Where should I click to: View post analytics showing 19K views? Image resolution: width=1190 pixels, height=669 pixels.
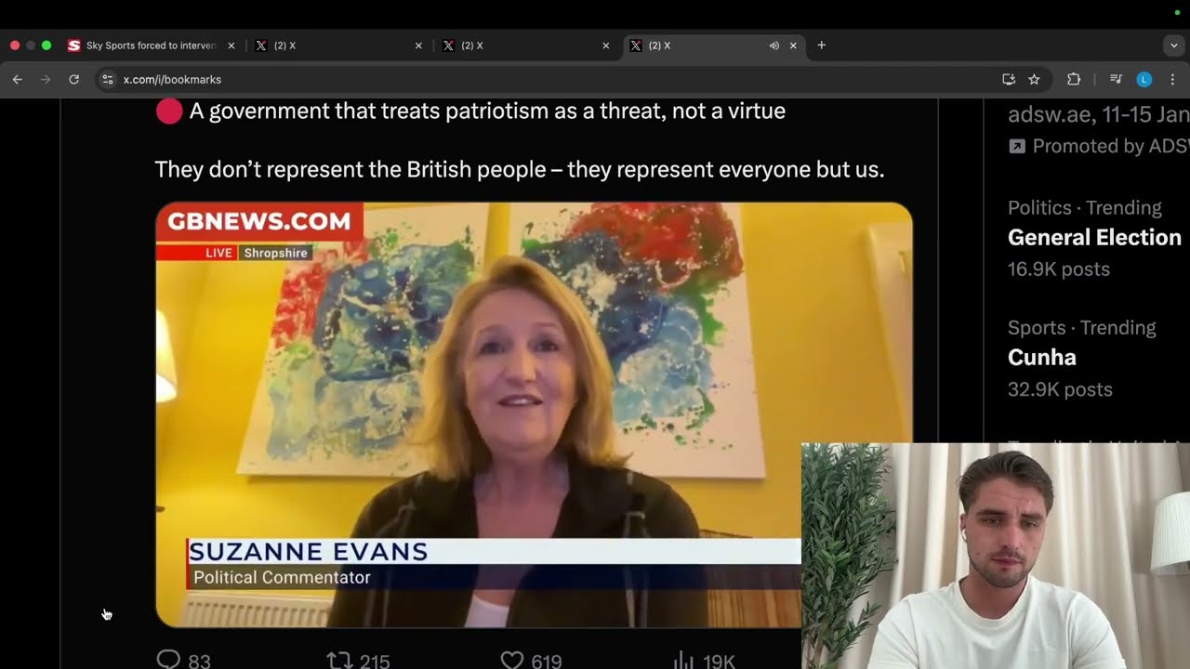pos(703,661)
